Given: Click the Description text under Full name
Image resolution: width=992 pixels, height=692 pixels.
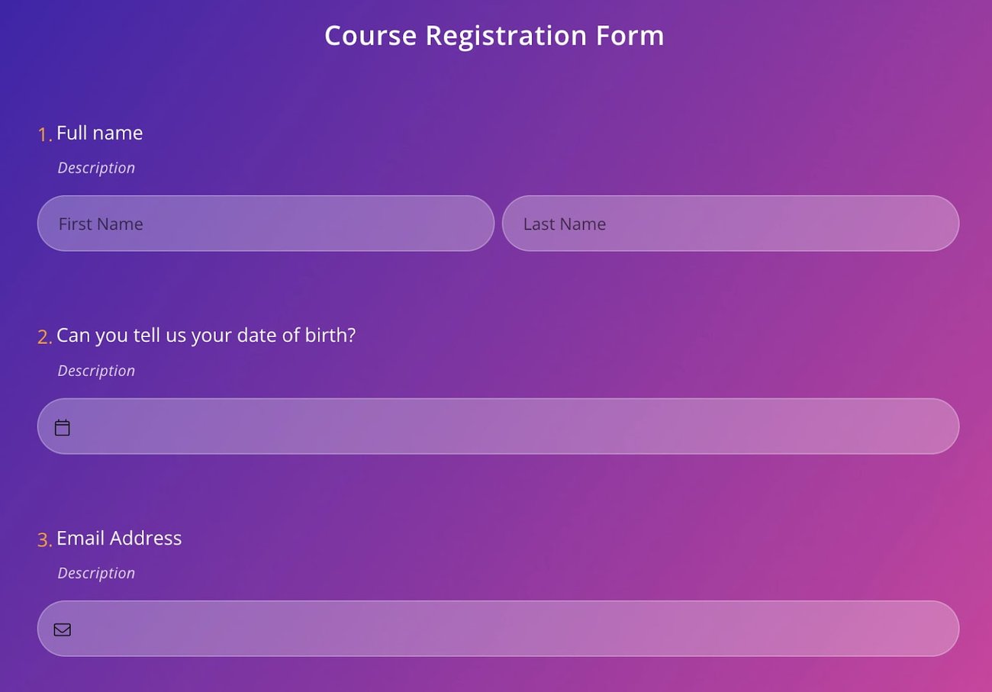Looking at the screenshot, I should (x=96, y=167).
